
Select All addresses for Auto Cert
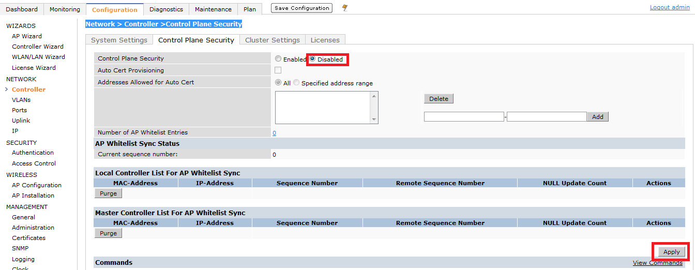click(x=278, y=83)
